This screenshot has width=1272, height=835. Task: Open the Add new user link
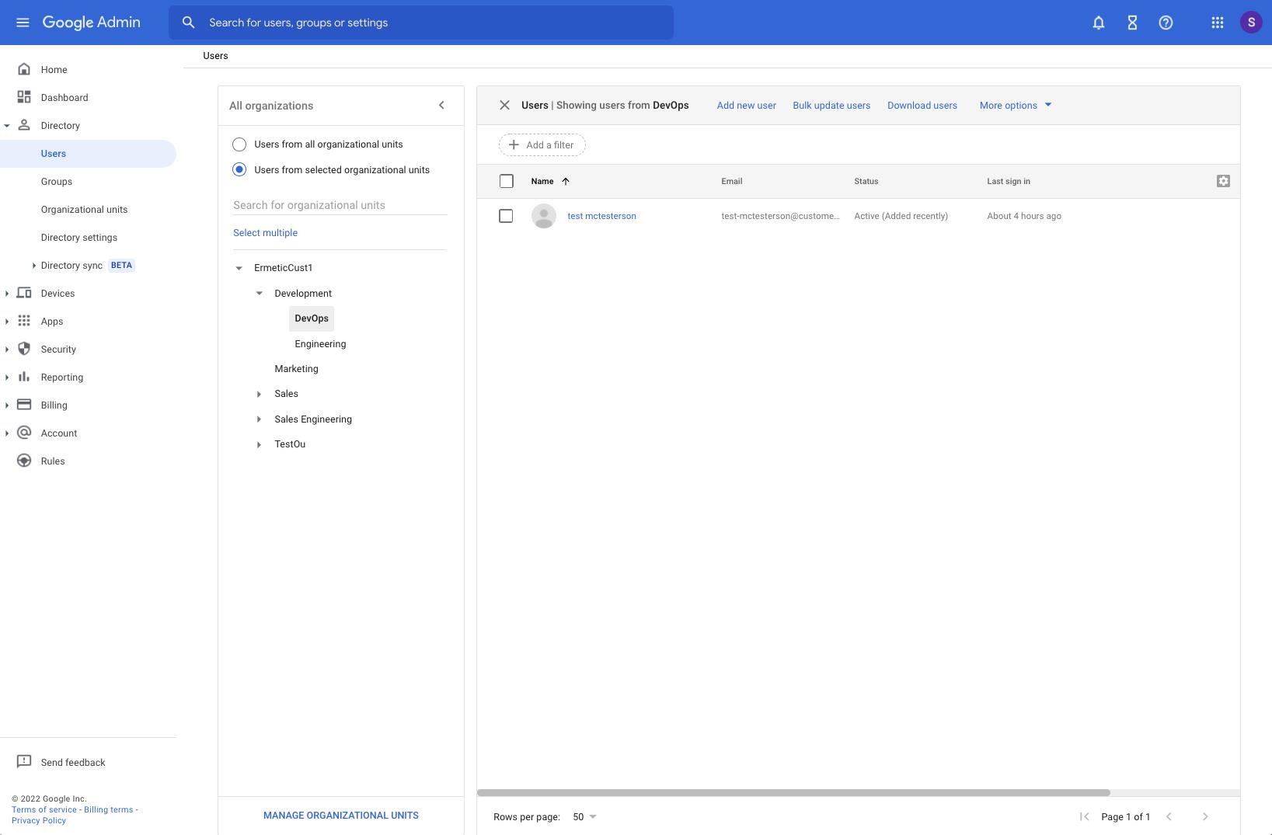click(745, 105)
